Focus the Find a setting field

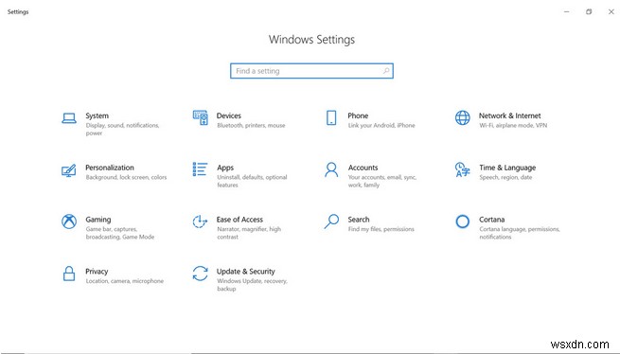[311, 71]
